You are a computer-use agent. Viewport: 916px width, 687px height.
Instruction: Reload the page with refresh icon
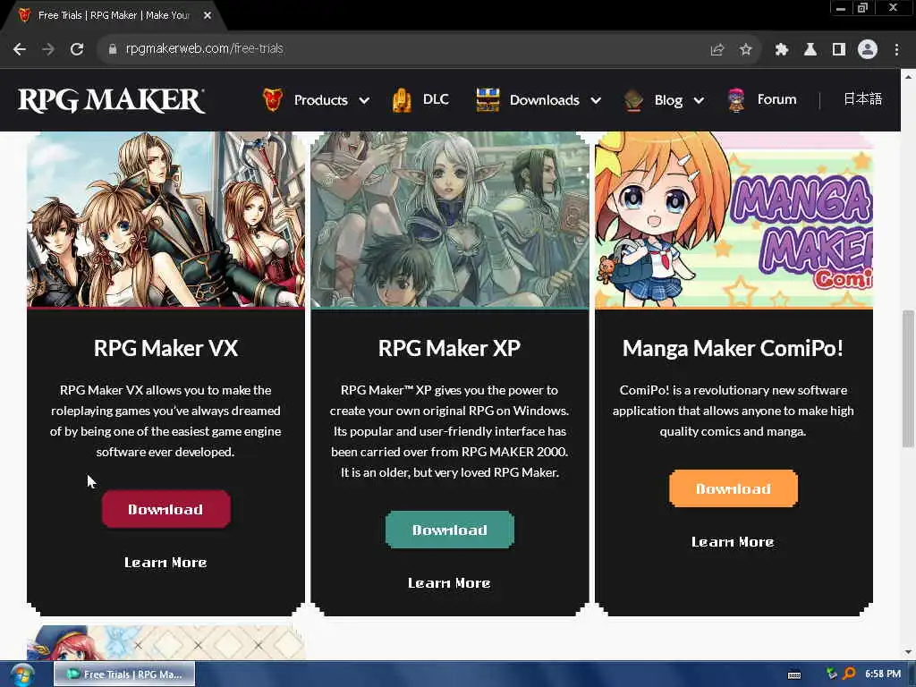coord(77,50)
